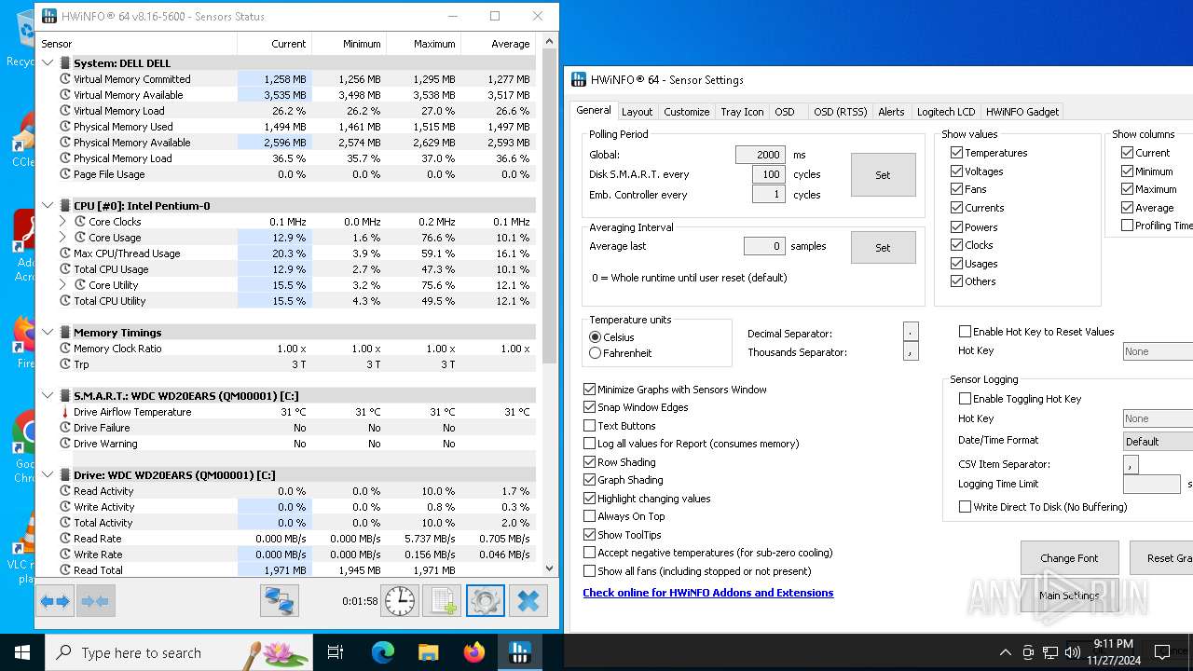Click the HWiNFO taskbar icon
Screen dimensions: 1193x671
click(x=520, y=652)
